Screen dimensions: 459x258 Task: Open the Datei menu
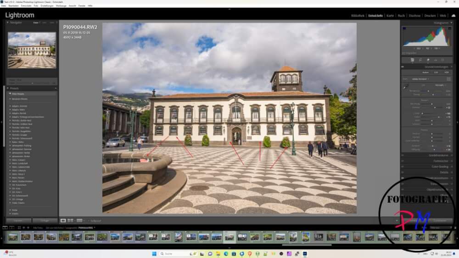(x=4, y=6)
